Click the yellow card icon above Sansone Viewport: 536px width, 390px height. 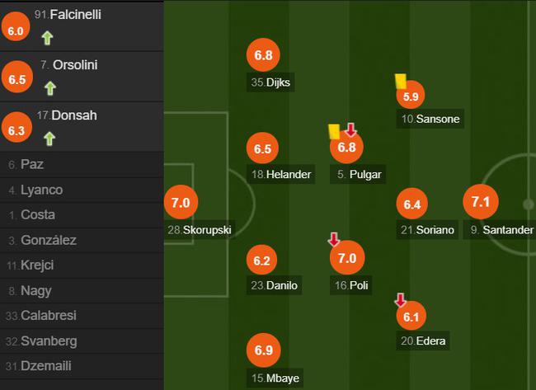coord(401,80)
